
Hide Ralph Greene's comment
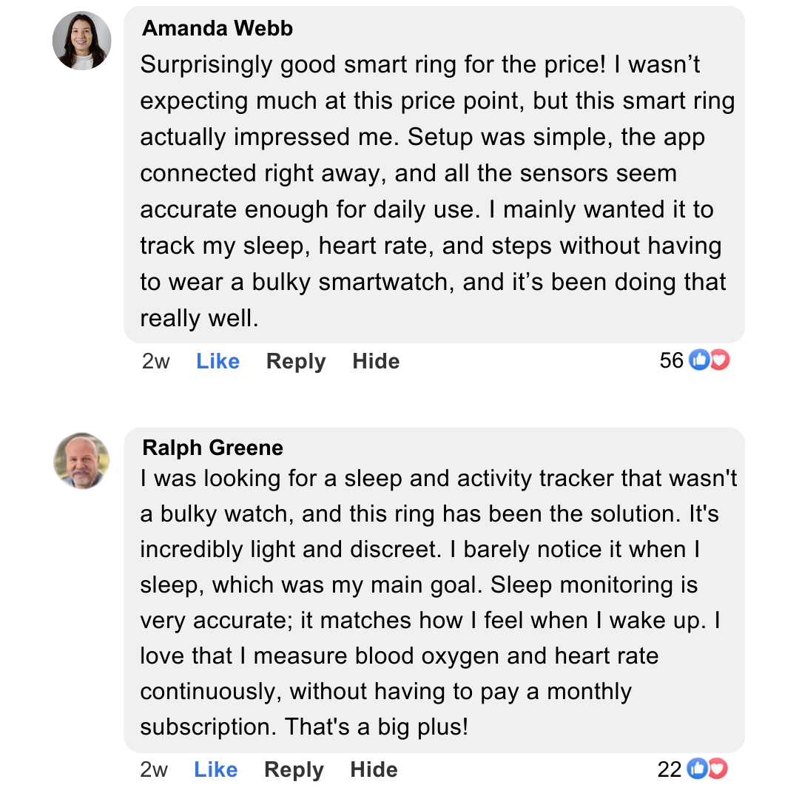coord(374,769)
